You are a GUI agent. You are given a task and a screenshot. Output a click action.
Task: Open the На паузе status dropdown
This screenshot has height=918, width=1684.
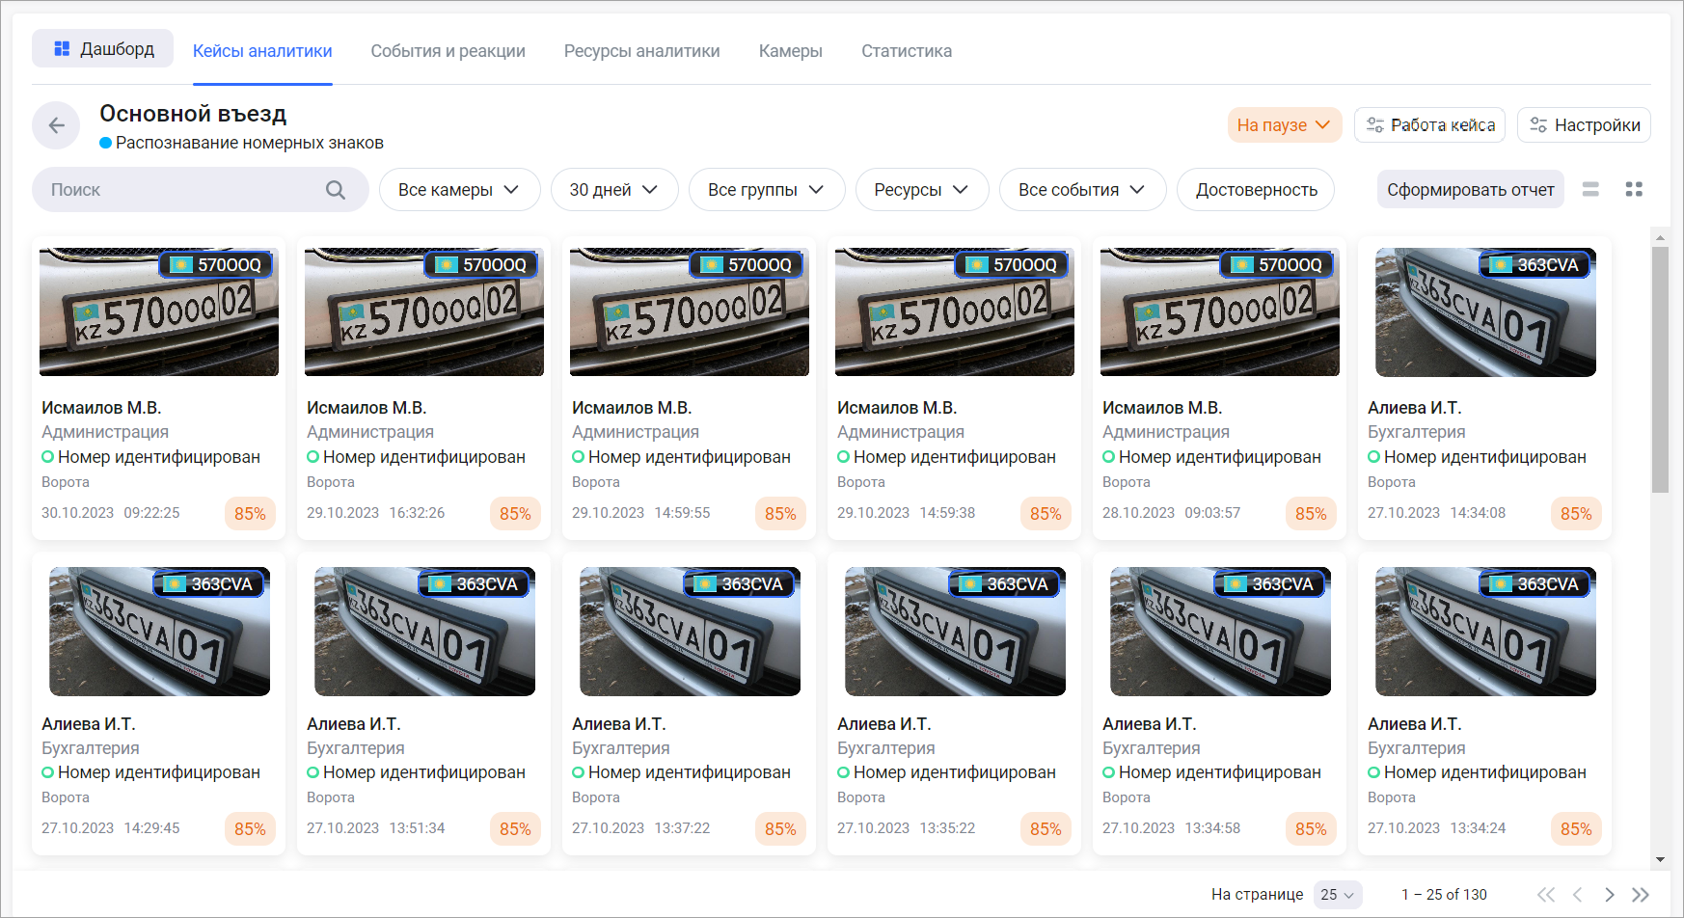1283,125
